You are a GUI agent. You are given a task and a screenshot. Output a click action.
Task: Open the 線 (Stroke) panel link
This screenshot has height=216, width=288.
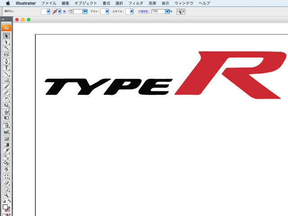click(x=64, y=11)
